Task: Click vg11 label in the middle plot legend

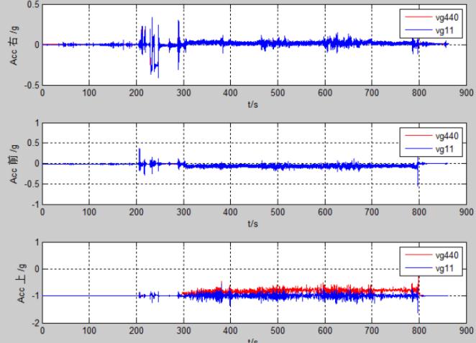Action: pos(444,149)
